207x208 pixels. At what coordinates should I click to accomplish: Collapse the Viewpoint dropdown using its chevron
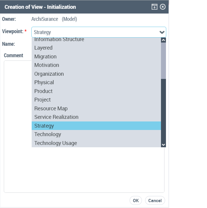pos(162,32)
